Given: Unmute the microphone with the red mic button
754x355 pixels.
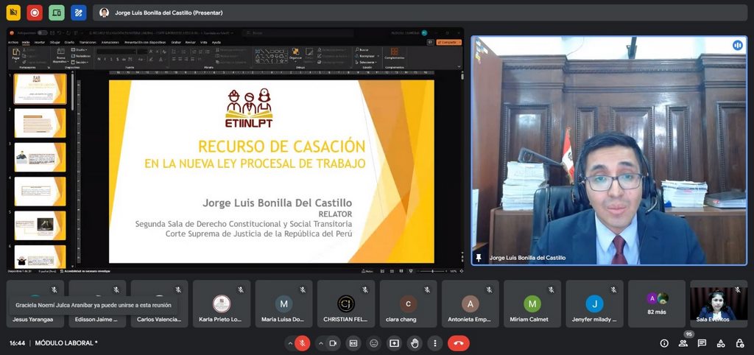Looking at the screenshot, I should tap(303, 343).
